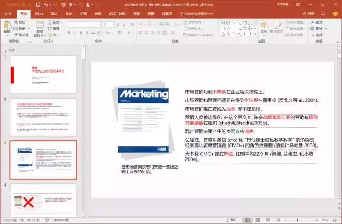342x224 pixels.
Task: Click the Cut (剪切) scissors icon
Action: point(16,22)
